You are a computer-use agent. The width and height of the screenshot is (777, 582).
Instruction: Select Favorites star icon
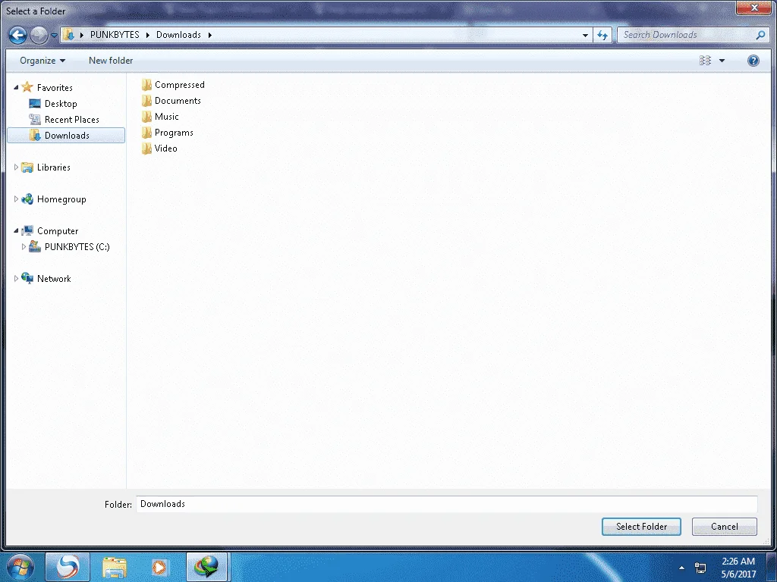(x=27, y=87)
